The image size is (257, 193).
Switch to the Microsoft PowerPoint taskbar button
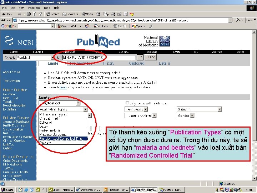(116, 190)
